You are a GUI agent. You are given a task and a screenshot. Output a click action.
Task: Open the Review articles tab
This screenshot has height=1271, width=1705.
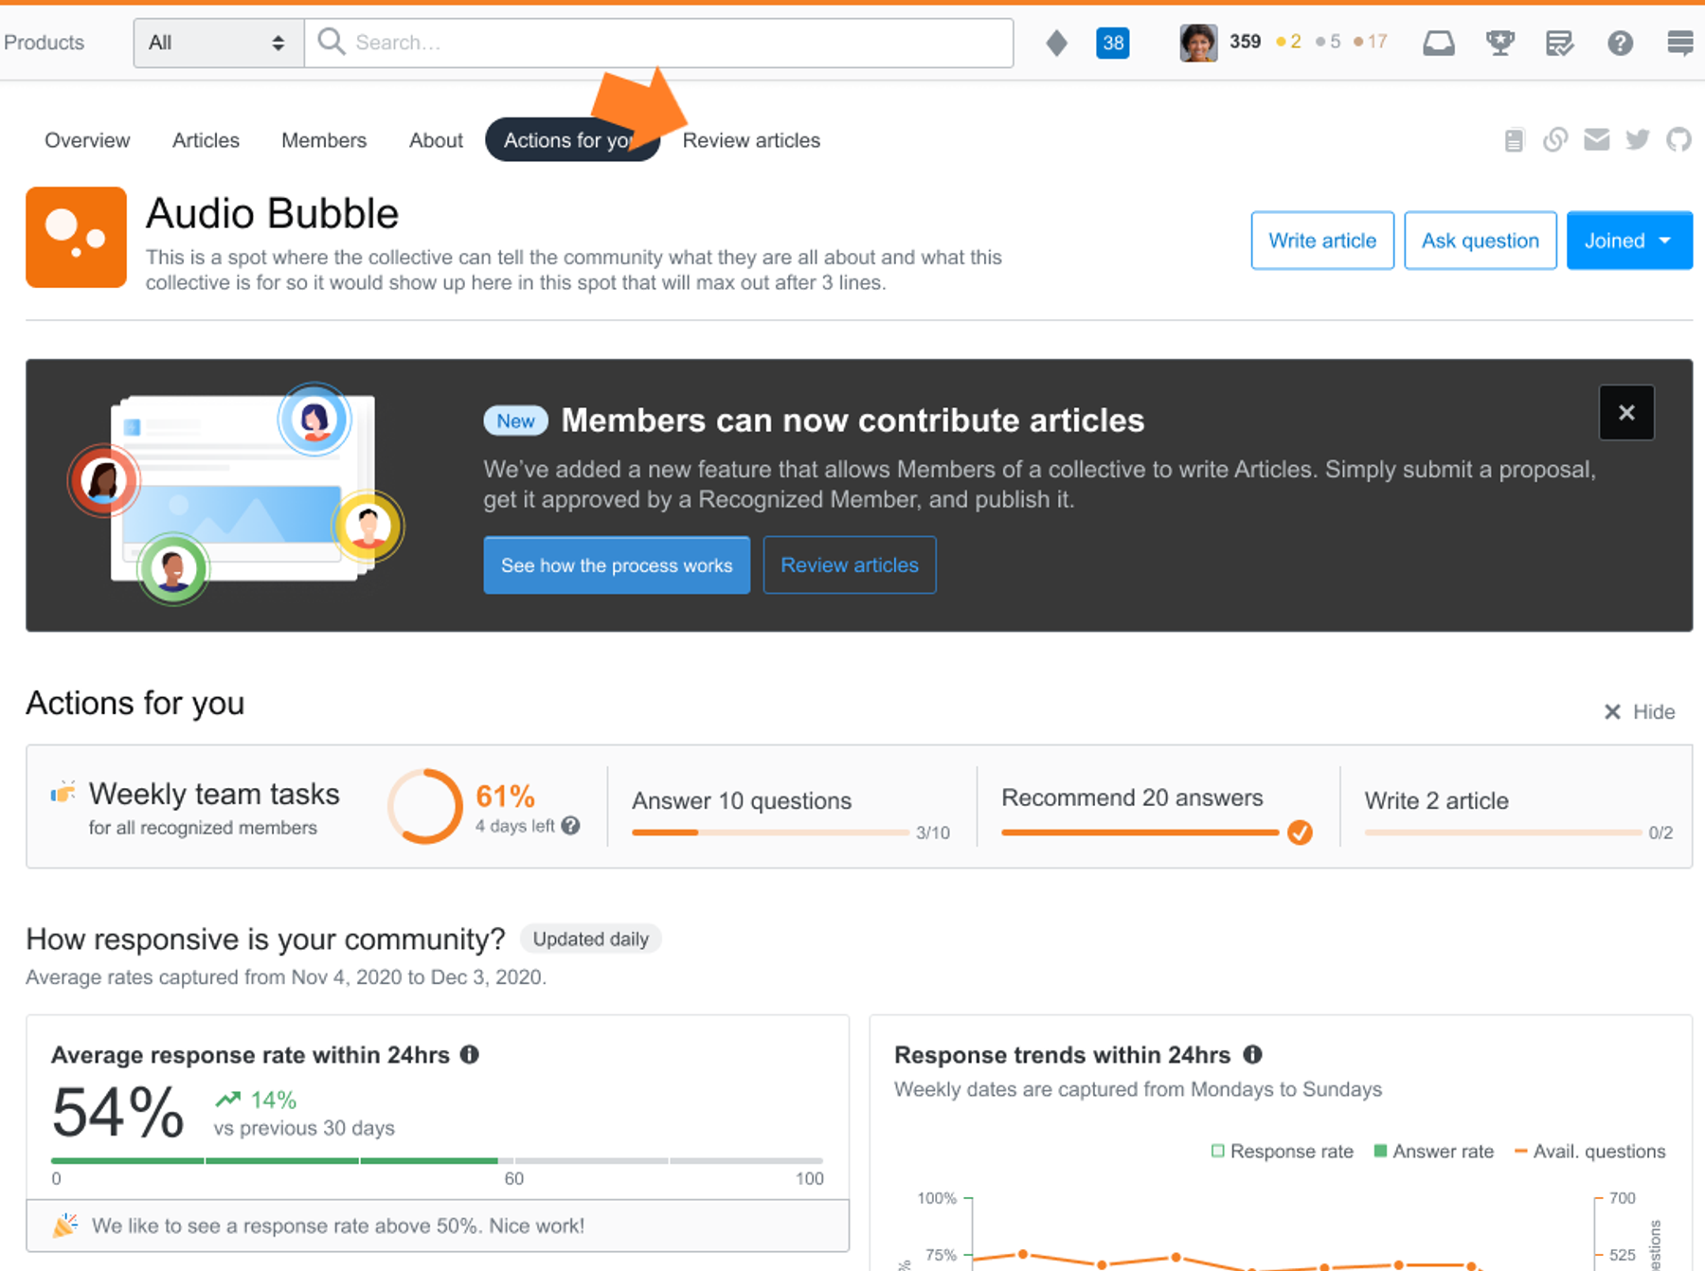coord(751,140)
